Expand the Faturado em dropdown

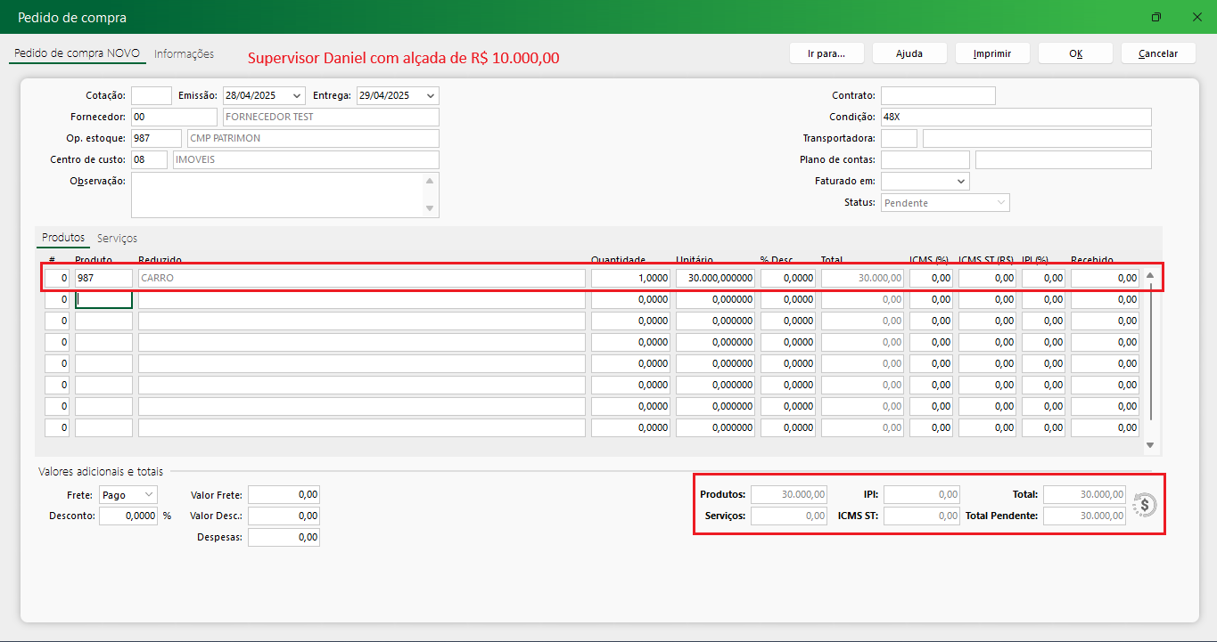[960, 182]
